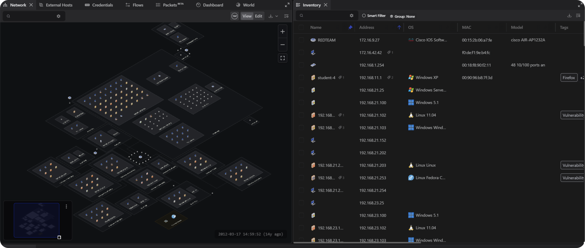585x248 pixels.
Task: Click the Inventory download icon
Action: 569,16
